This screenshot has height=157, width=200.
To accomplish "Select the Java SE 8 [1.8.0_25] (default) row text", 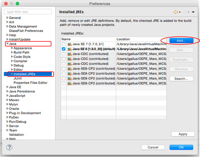I will (94, 49).
